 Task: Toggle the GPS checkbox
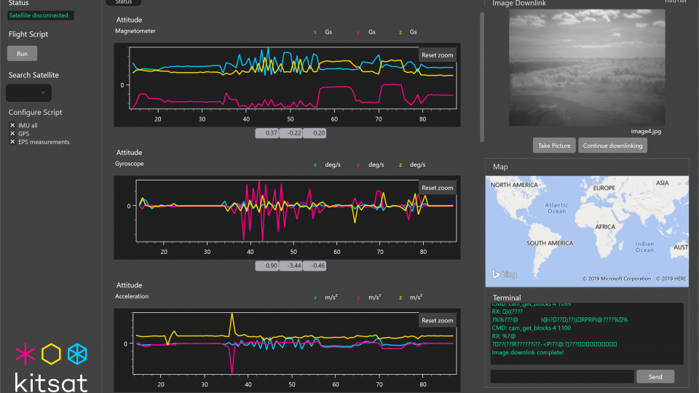point(12,133)
